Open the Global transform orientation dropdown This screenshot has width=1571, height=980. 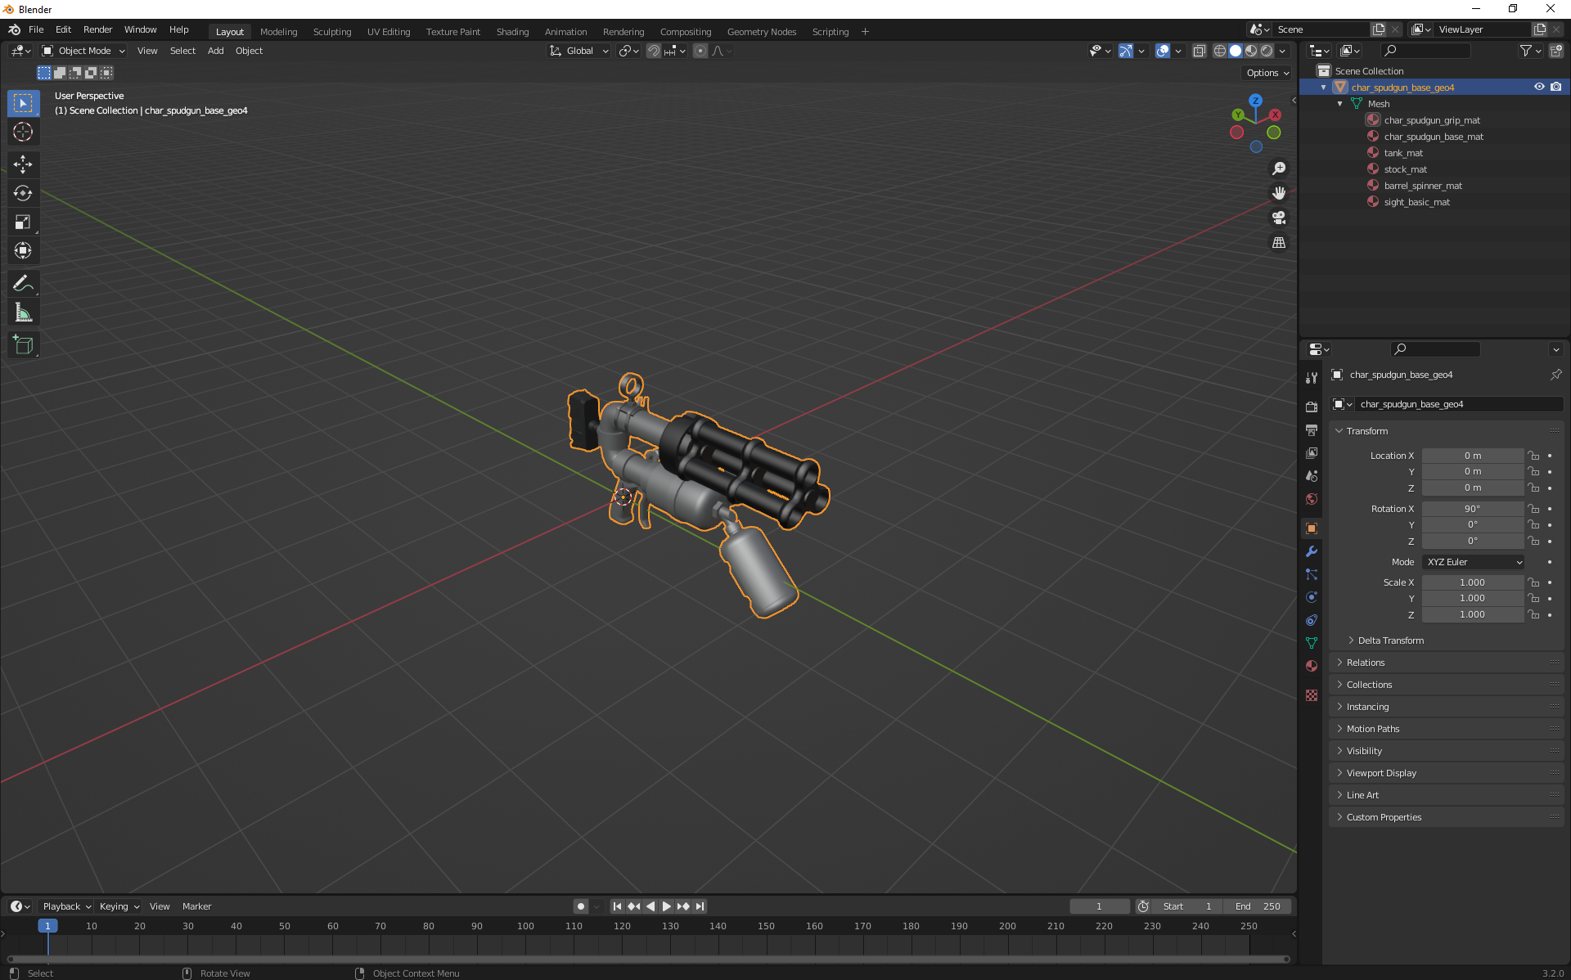coord(579,51)
